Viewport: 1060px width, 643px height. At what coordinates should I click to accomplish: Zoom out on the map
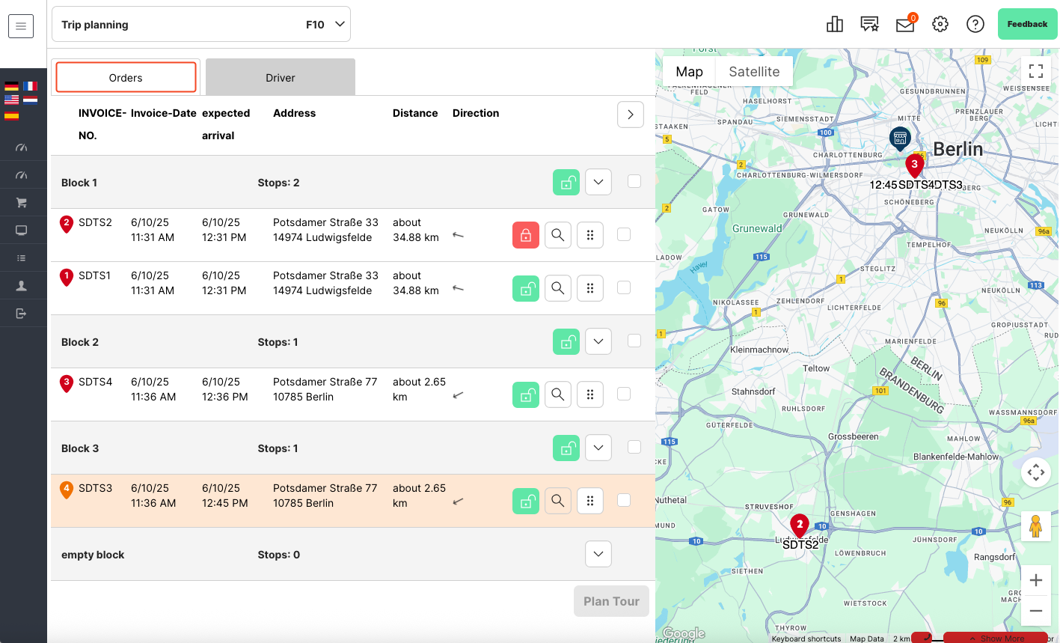click(x=1036, y=611)
